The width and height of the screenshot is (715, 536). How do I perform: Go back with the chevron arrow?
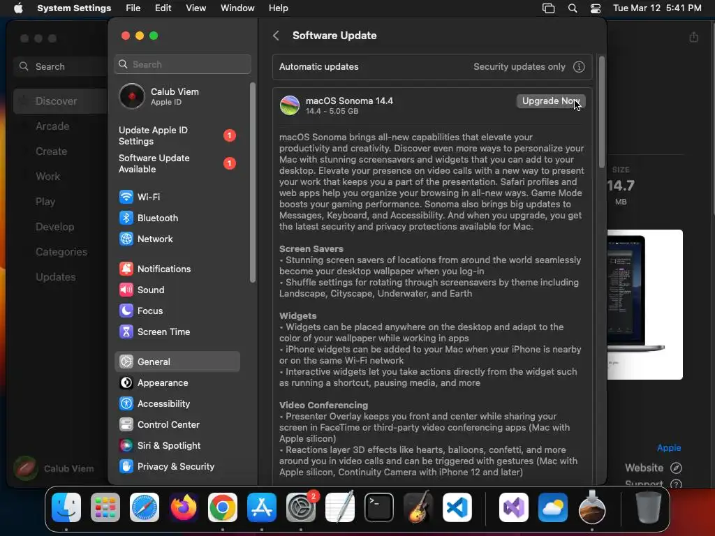tap(276, 36)
